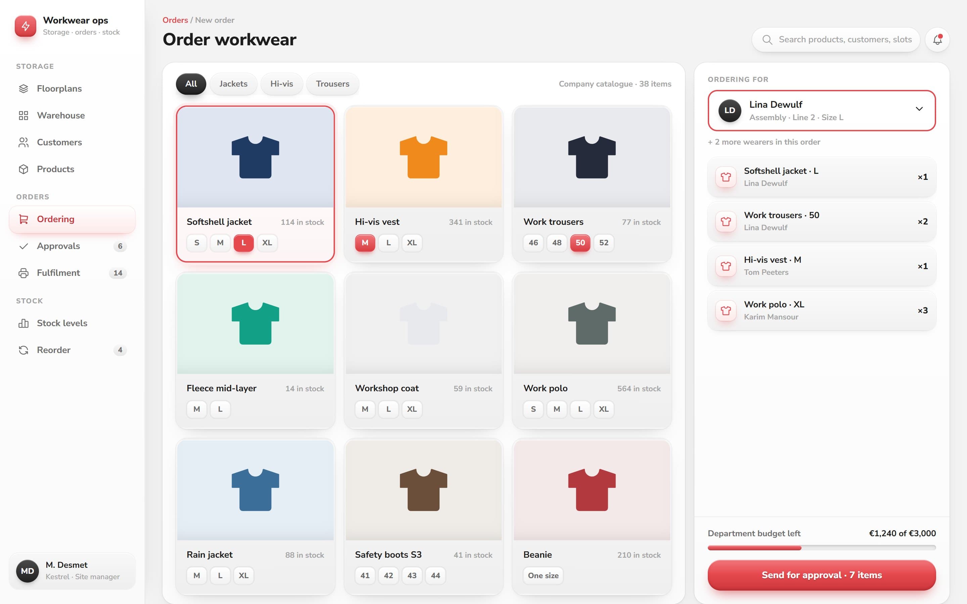Select One size for Beanie
Viewport: 967px width, 604px height.
pos(543,575)
